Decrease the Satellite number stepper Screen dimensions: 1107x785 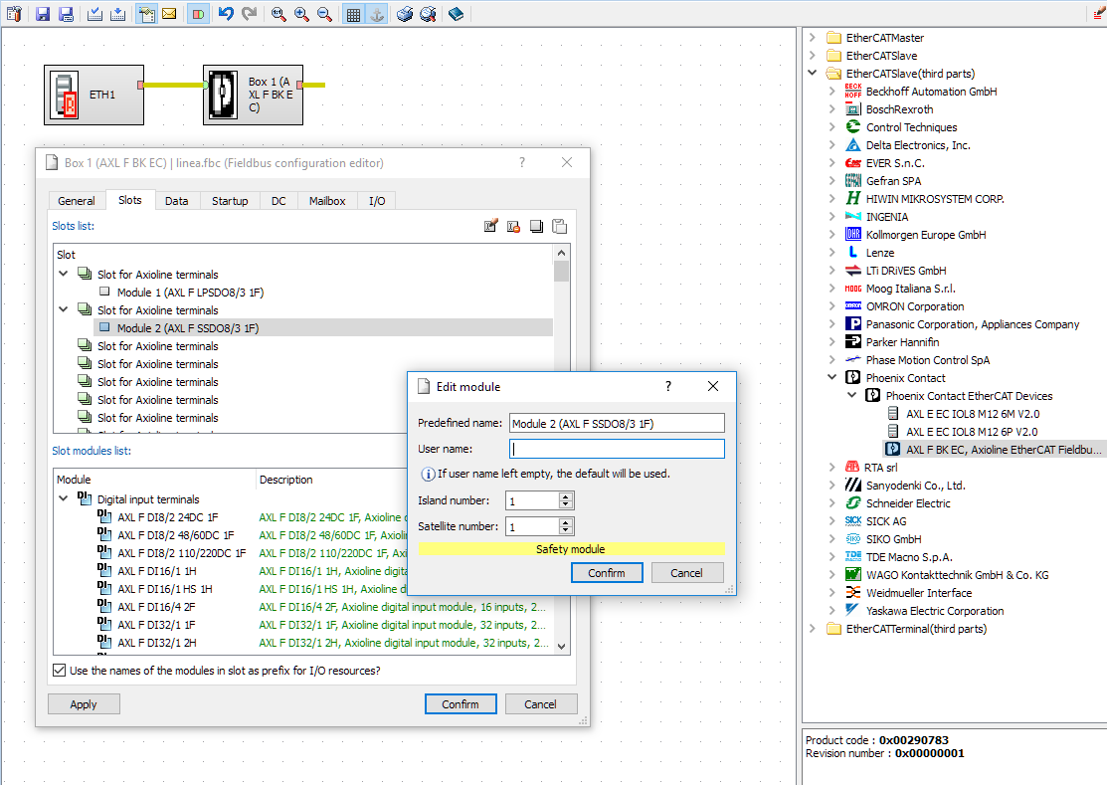coord(566,531)
